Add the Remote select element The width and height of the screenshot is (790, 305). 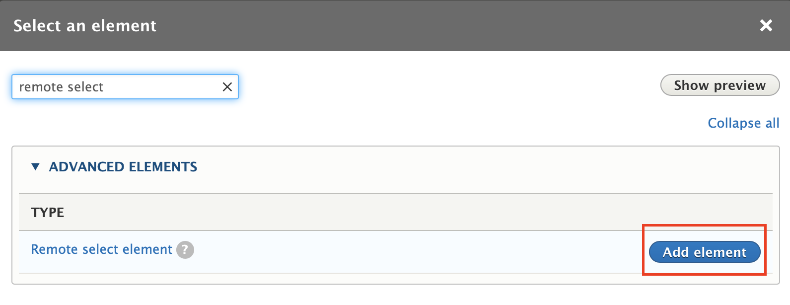pyautogui.click(x=705, y=252)
